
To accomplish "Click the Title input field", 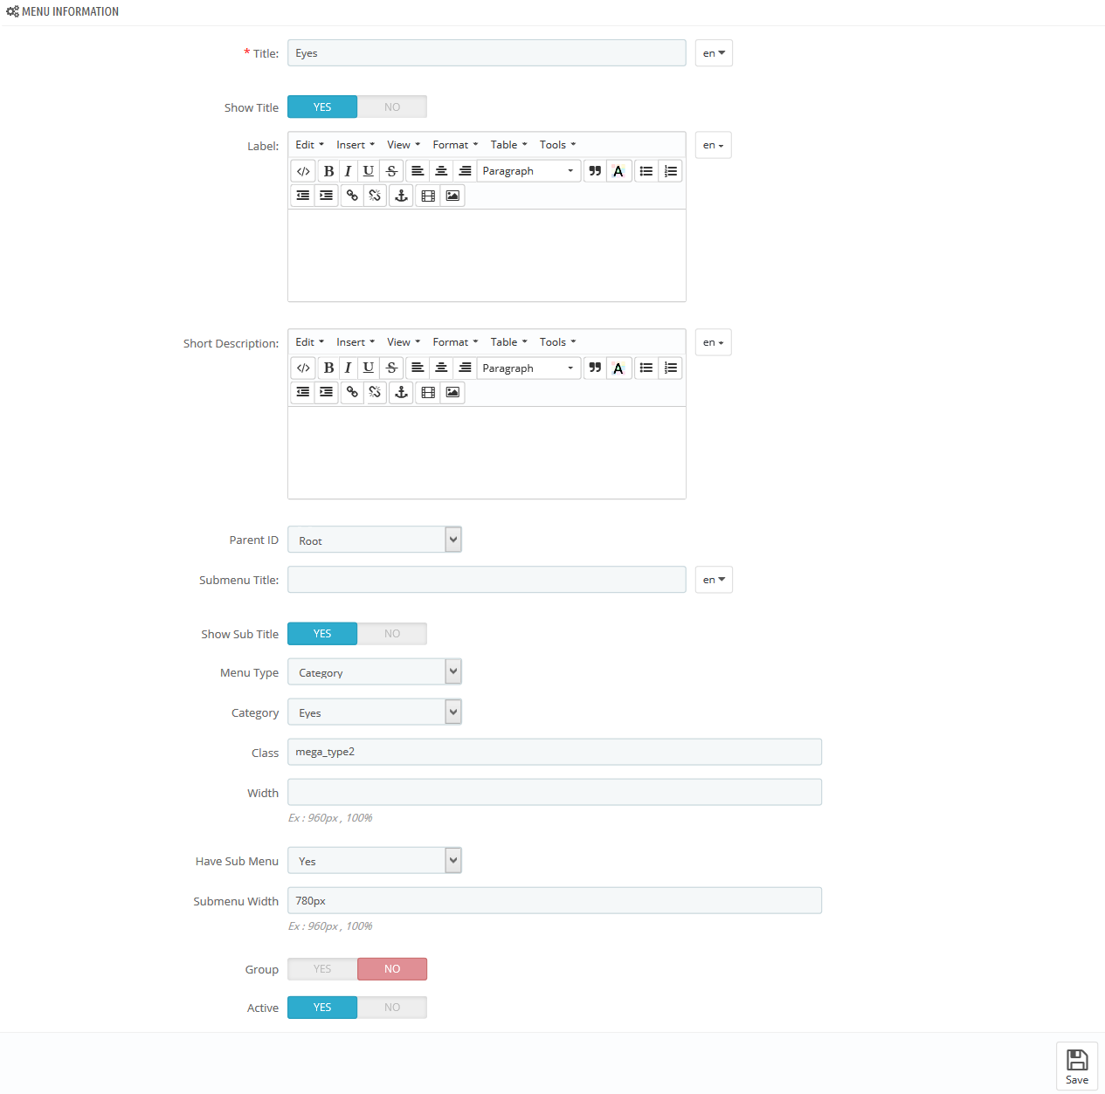I will (487, 53).
